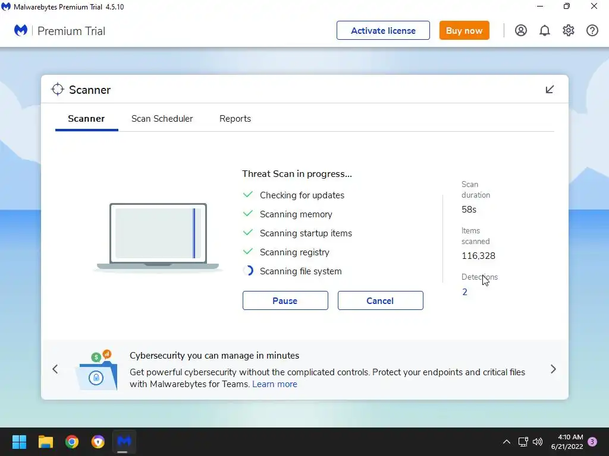
Task: Click the Detections label
Action: click(479, 277)
